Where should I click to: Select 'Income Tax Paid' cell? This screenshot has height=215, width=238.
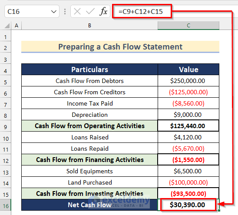[89, 103]
